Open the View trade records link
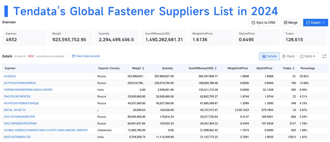The width and height of the screenshot is (330, 142). [x=88, y=56]
